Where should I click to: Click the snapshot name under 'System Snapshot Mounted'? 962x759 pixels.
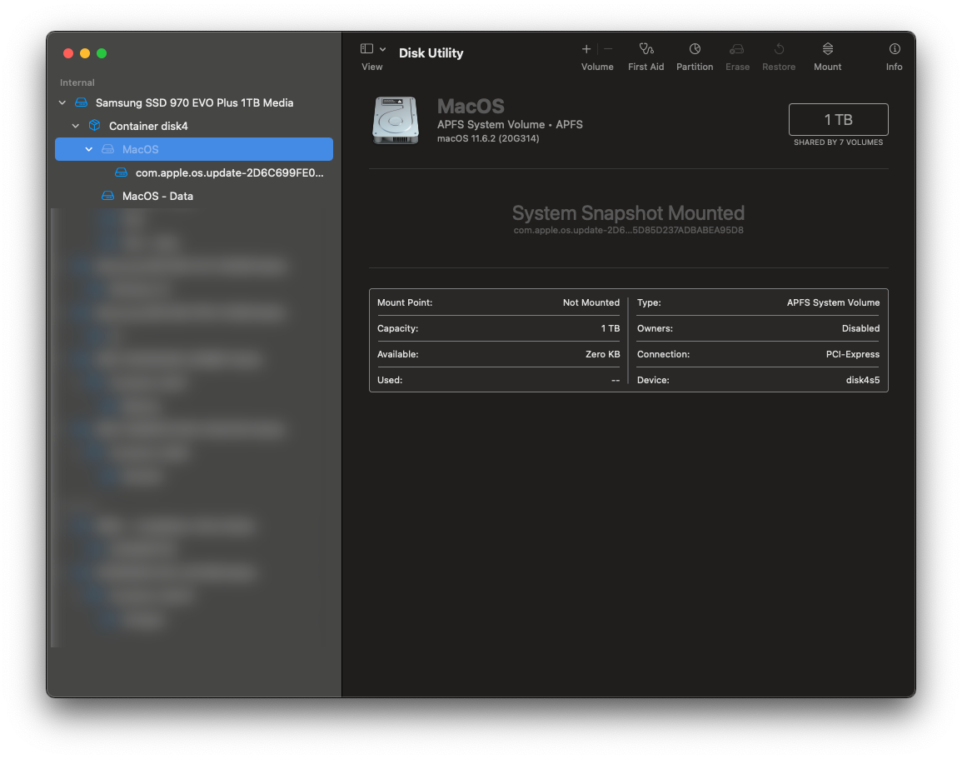pyautogui.click(x=628, y=230)
